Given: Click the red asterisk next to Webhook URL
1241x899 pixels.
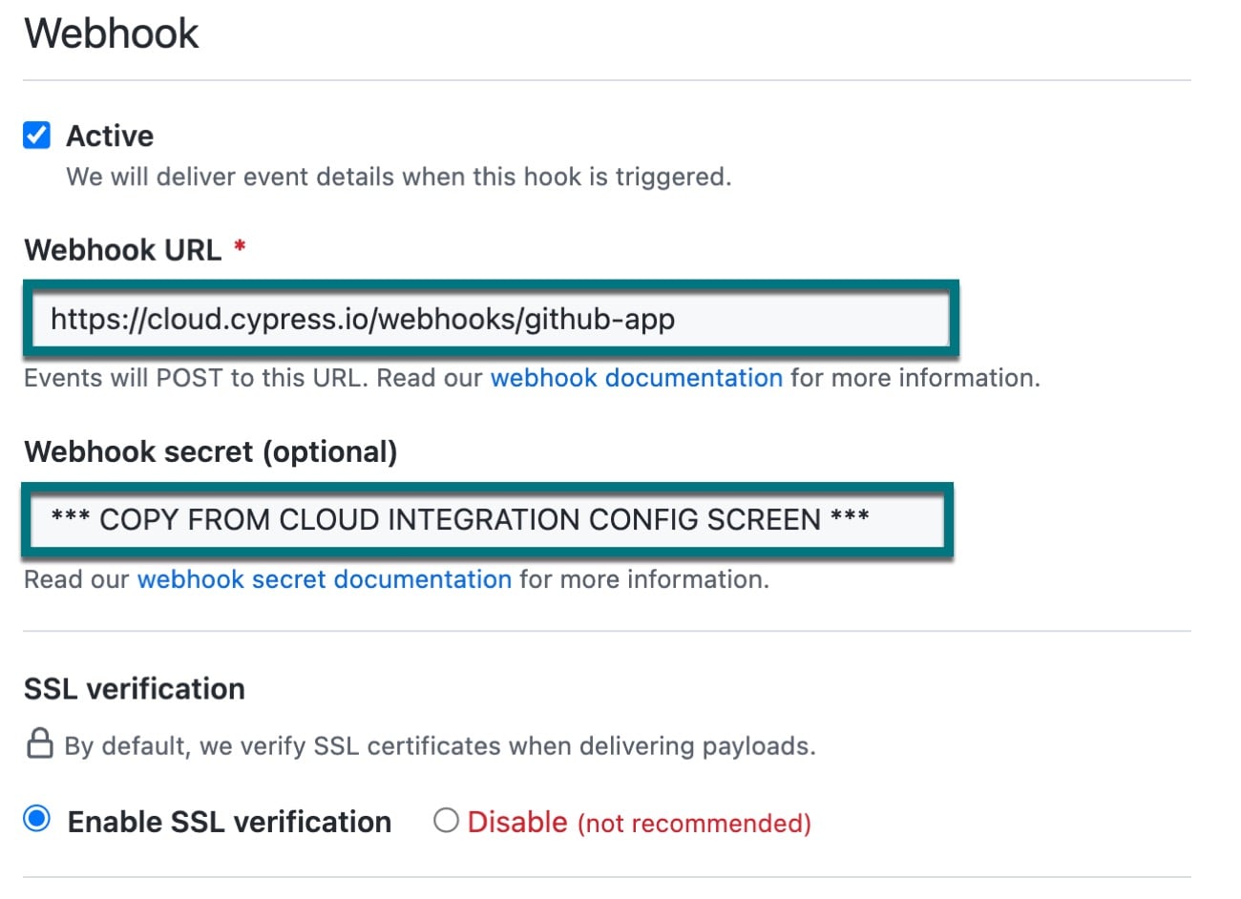Looking at the screenshot, I should (x=238, y=248).
